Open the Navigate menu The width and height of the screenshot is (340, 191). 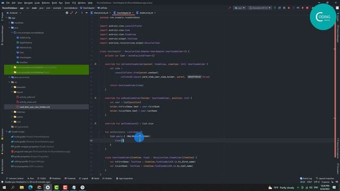[28, 3]
